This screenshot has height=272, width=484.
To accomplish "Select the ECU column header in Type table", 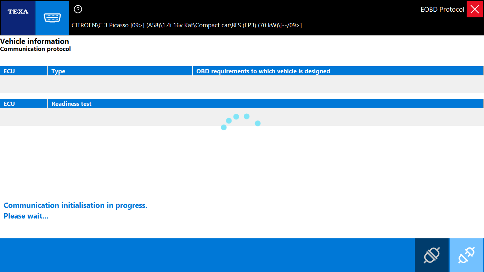I will point(24,71).
